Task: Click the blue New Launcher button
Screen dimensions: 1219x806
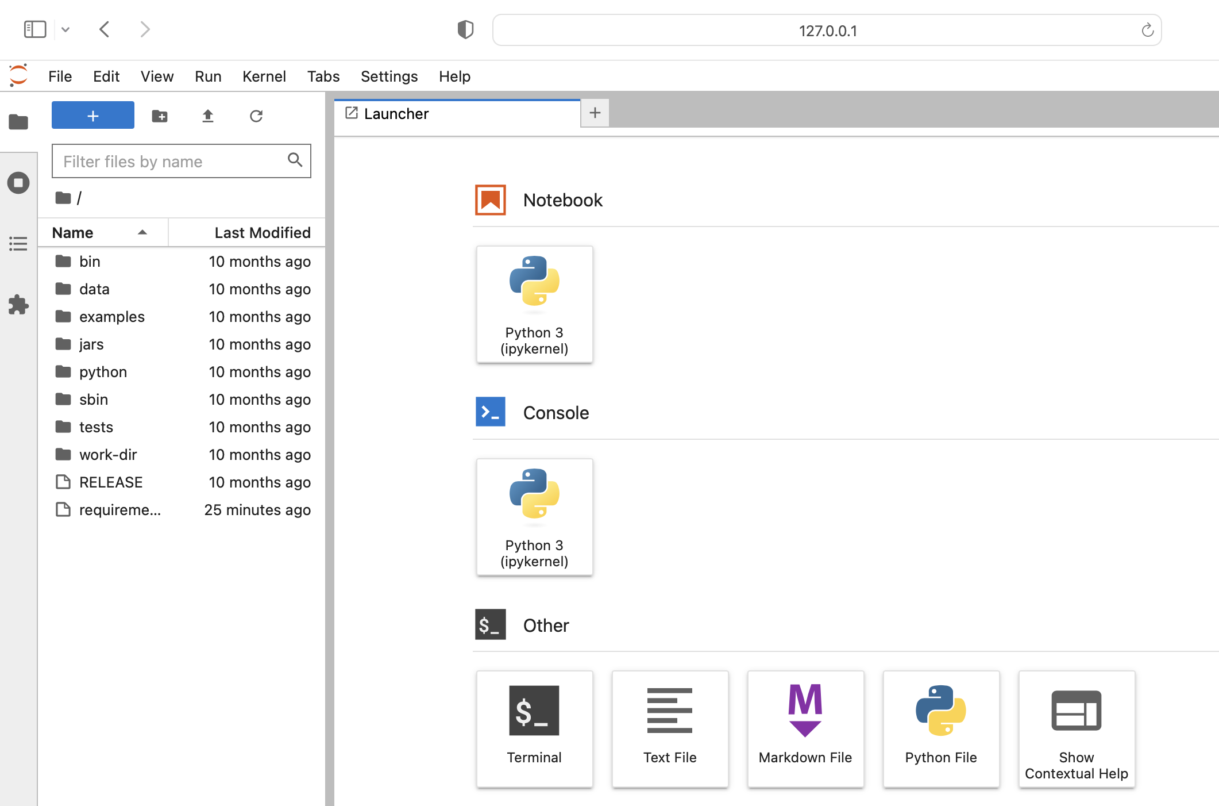Action: (x=93, y=116)
